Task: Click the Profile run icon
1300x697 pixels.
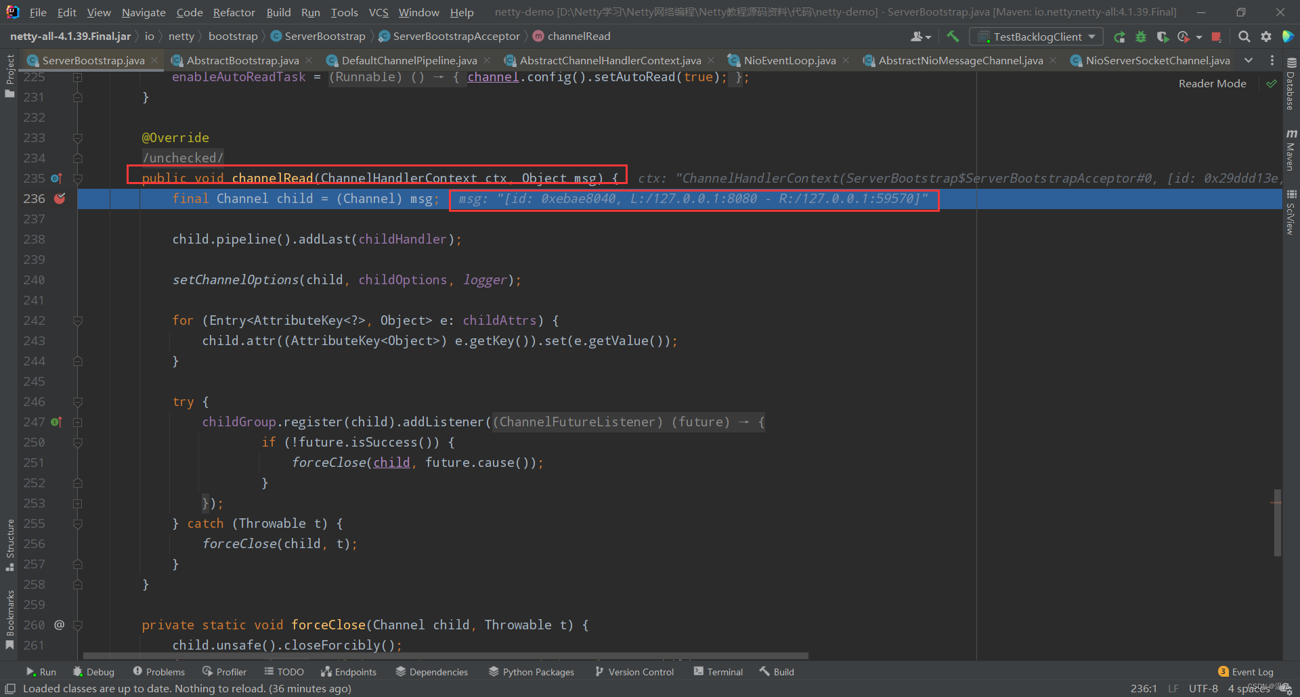Action: pos(1184,37)
